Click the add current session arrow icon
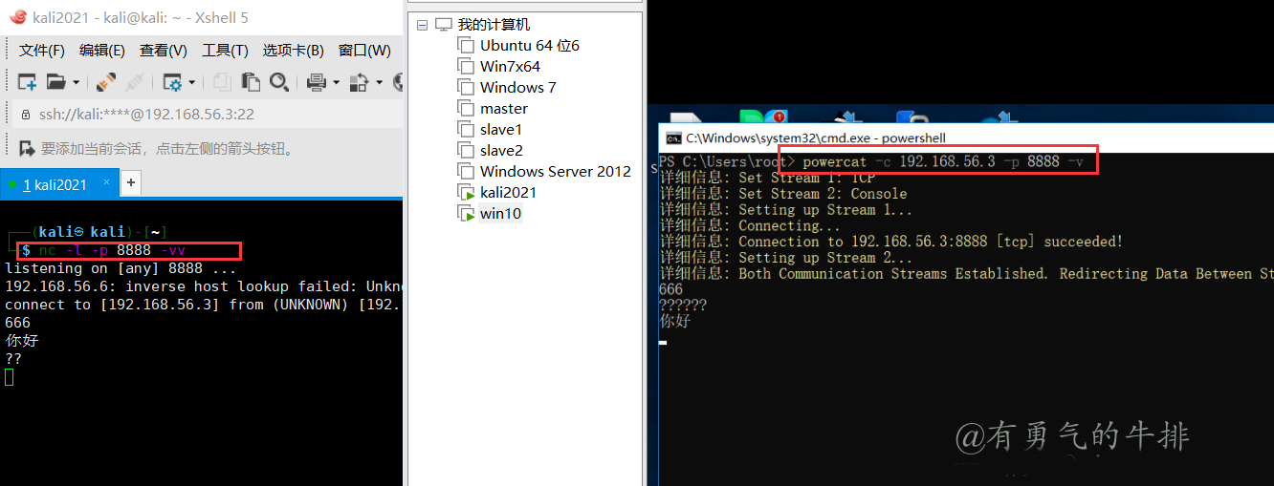 27,148
